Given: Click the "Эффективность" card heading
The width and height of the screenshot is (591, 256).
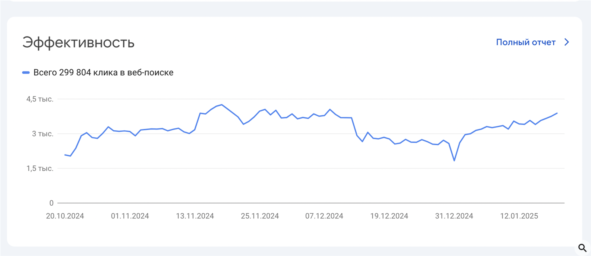Looking at the screenshot, I should (x=78, y=43).
